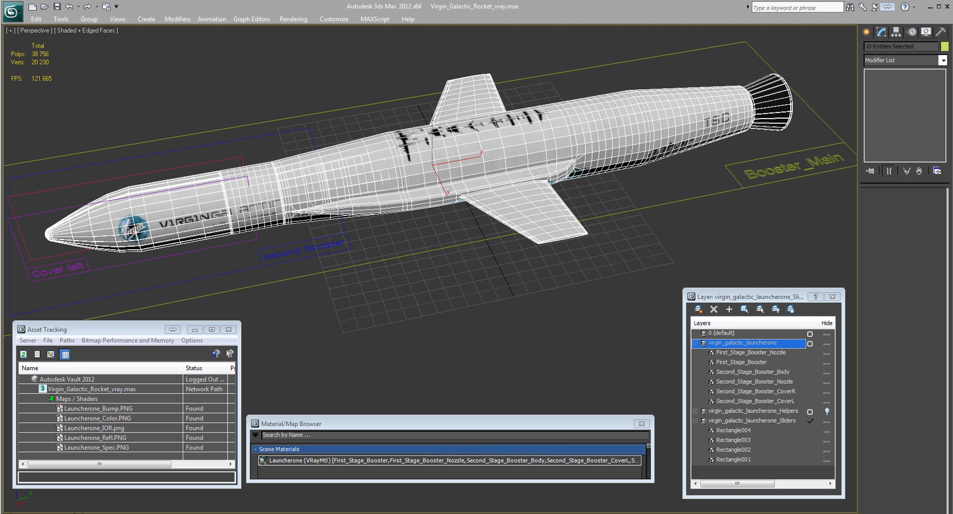Open the Utilities hammer panel tab

click(x=941, y=32)
